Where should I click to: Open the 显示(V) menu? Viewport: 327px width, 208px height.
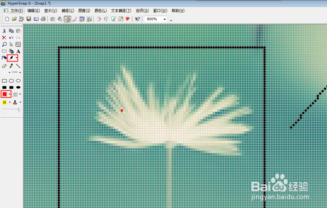51,11
